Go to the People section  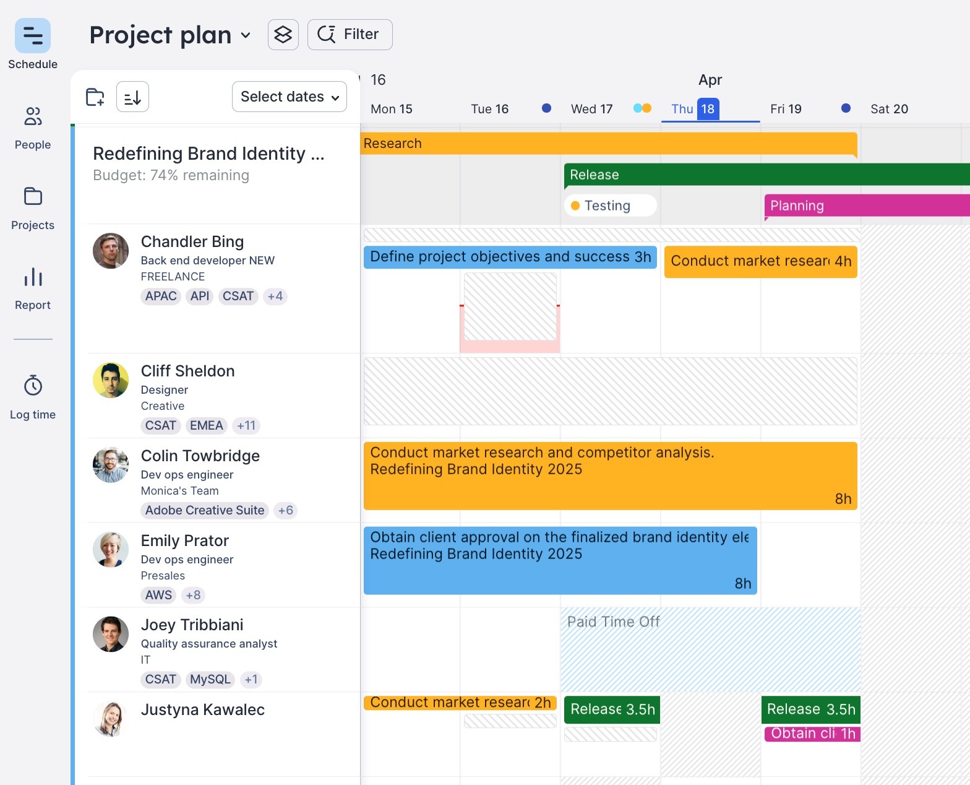[33, 116]
